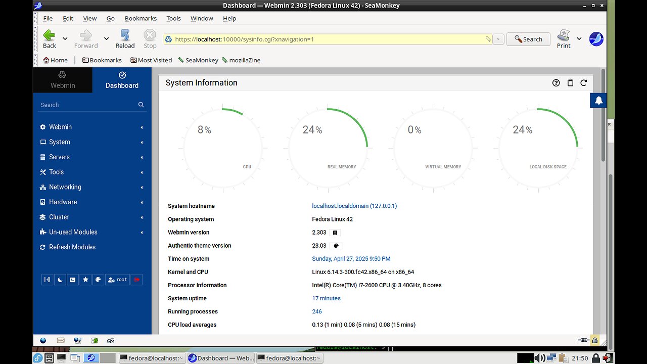Open the Help menu
Image resolution: width=647 pixels, height=364 pixels.
pos(229,18)
